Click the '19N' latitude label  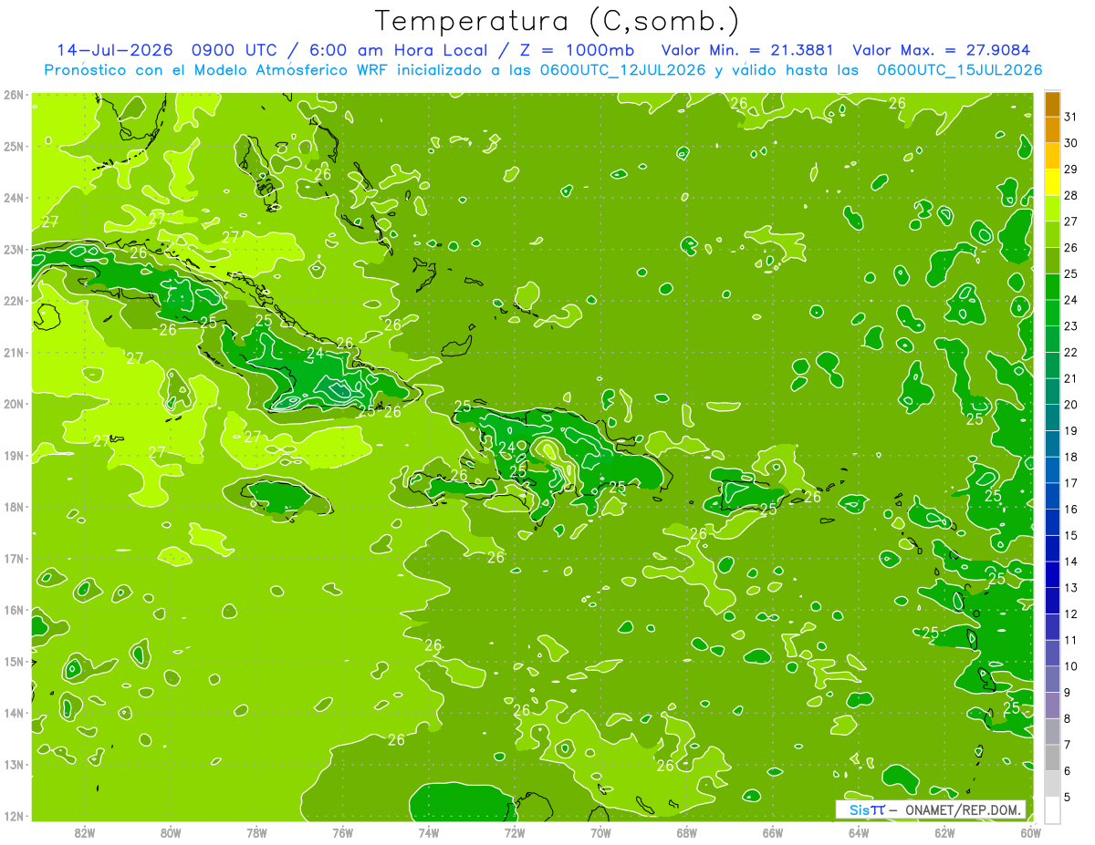tap(13, 456)
